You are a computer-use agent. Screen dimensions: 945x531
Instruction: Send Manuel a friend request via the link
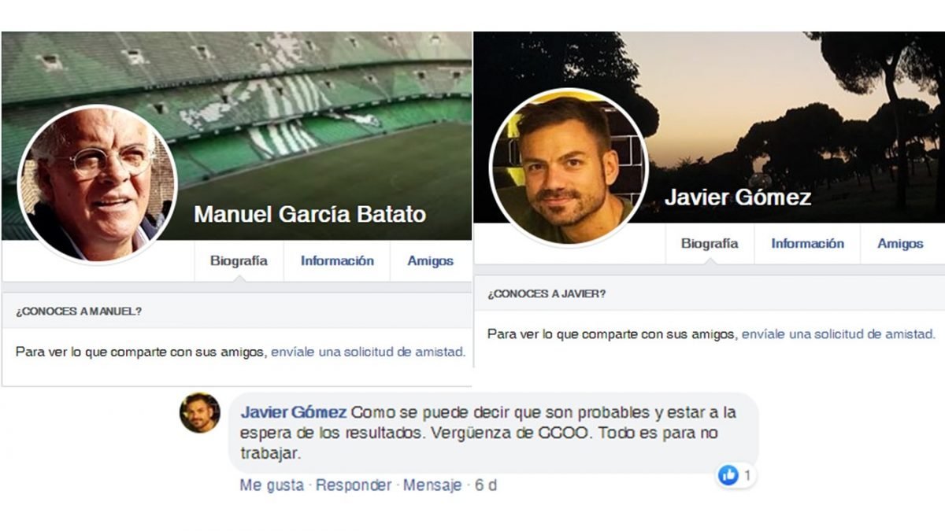pos(368,352)
